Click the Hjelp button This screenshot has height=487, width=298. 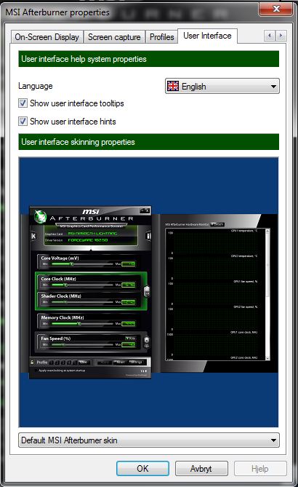coord(260,468)
